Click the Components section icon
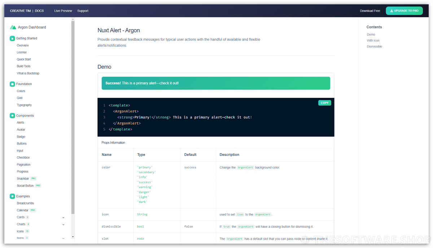Image resolution: width=433 pixels, height=248 pixels. coord(12,116)
